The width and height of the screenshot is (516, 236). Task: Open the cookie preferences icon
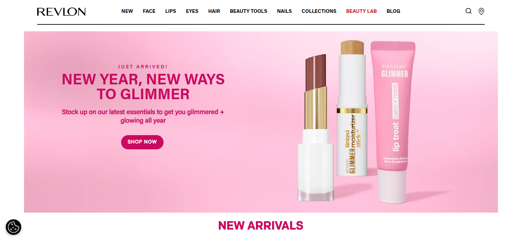[13, 227]
